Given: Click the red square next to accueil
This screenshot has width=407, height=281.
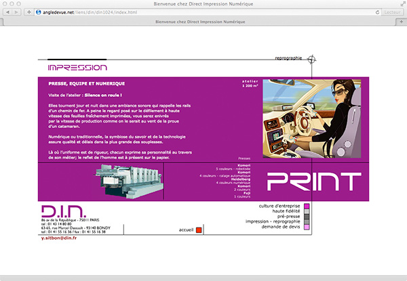Looking at the screenshot, I should [199, 231].
